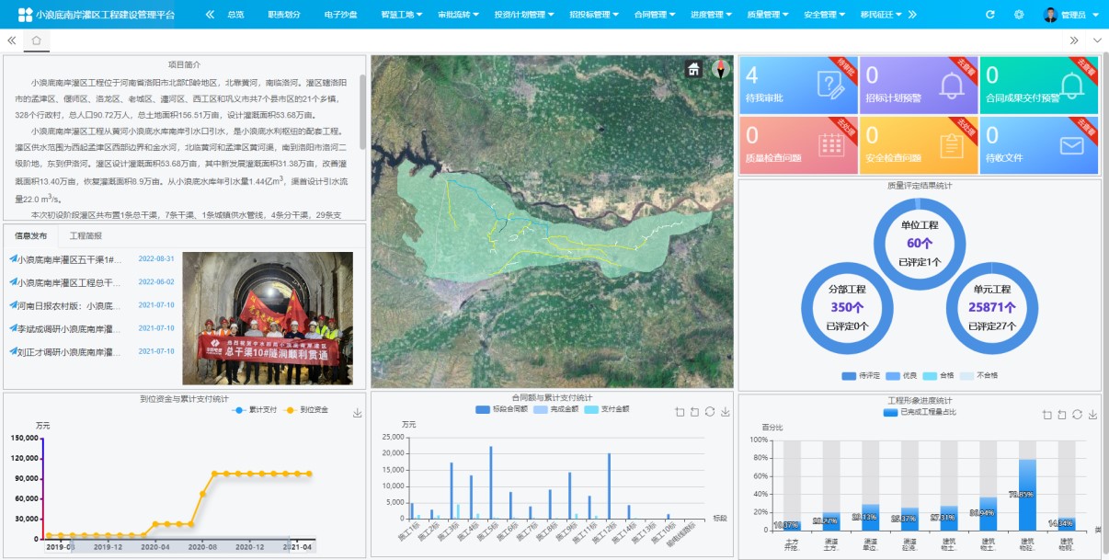Expand the 智慧工地 dropdown menu
1109x560 pixels.
coord(400,15)
